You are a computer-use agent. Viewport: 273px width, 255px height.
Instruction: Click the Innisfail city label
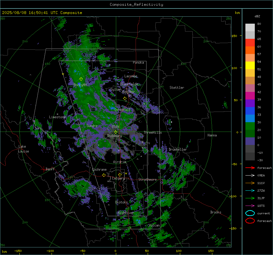(122, 110)
